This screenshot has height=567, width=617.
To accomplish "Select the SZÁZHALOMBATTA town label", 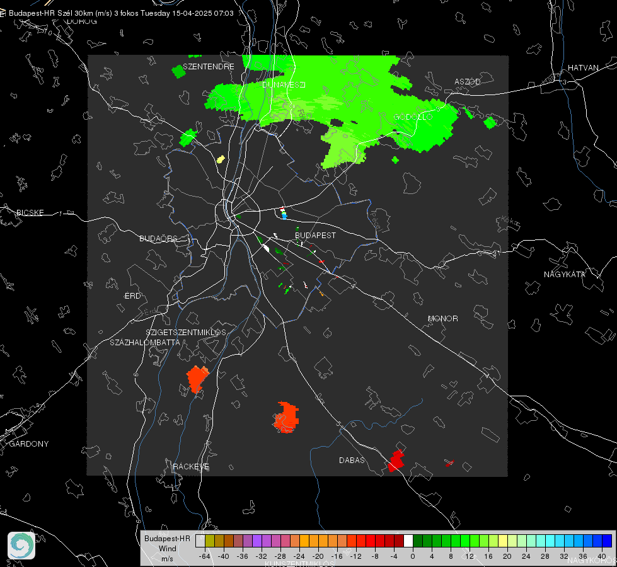I will tap(145, 342).
